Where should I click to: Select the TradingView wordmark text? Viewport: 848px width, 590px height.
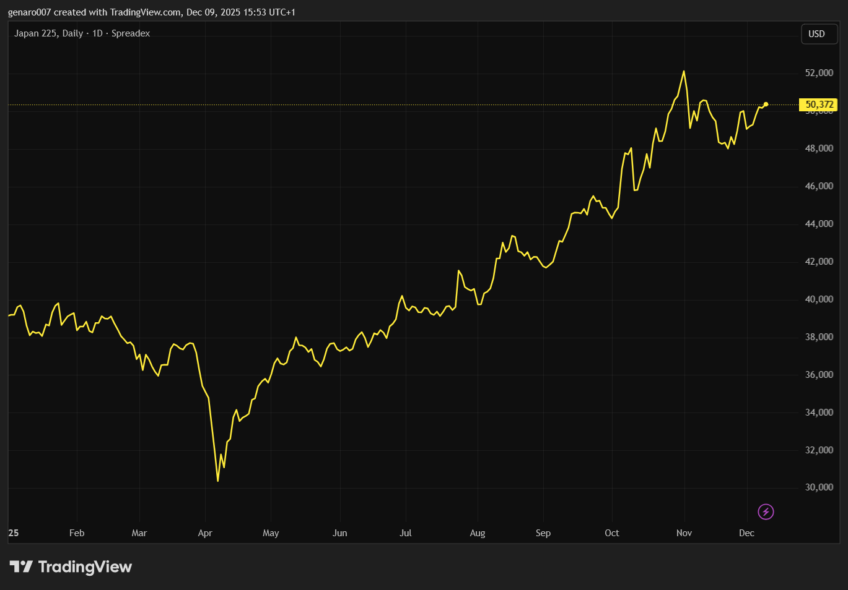(85, 566)
